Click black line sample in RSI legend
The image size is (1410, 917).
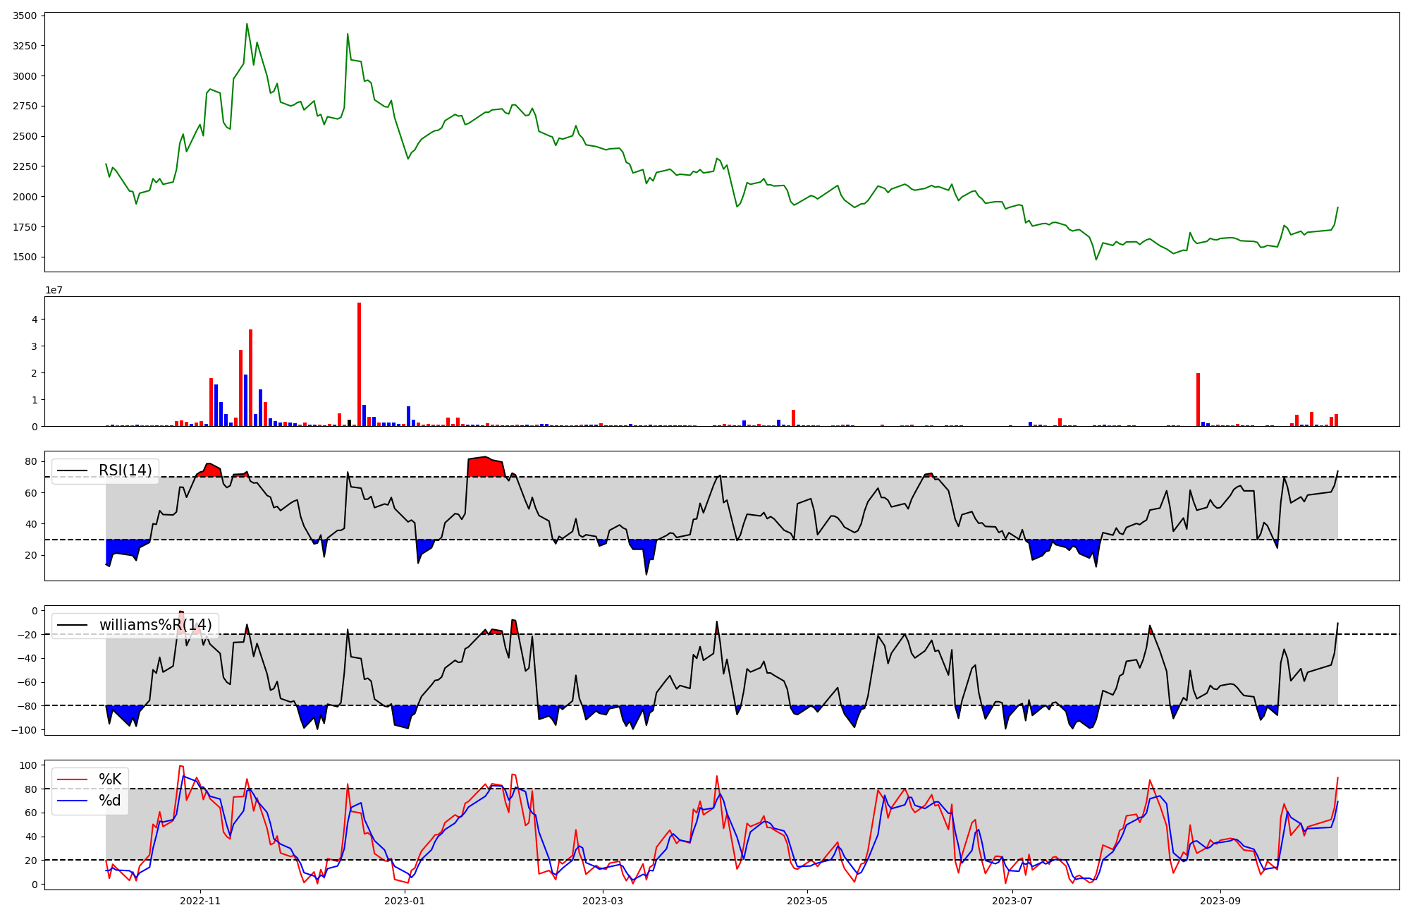(x=72, y=470)
